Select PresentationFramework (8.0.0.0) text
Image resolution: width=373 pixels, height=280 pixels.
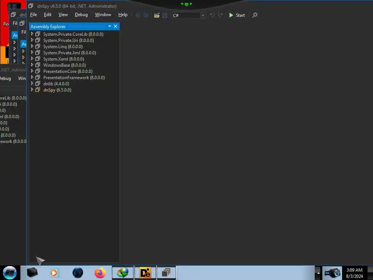(74, 77)
